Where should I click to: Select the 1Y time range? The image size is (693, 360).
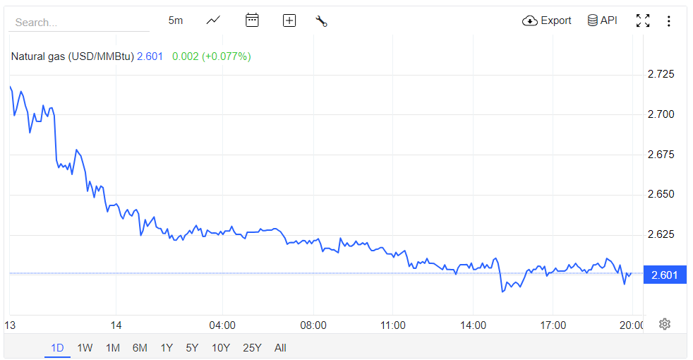click(167, 347)
